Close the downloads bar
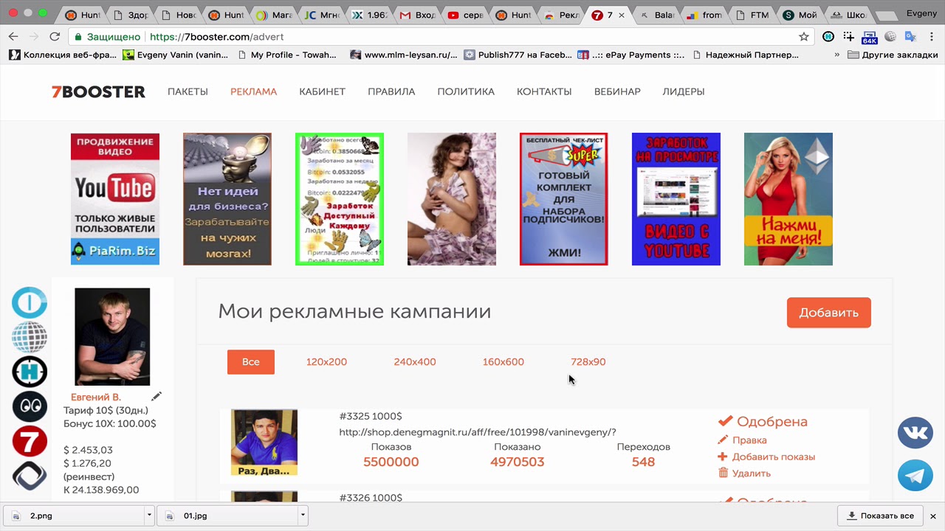The image size is (945, 531). click(932, 516)
